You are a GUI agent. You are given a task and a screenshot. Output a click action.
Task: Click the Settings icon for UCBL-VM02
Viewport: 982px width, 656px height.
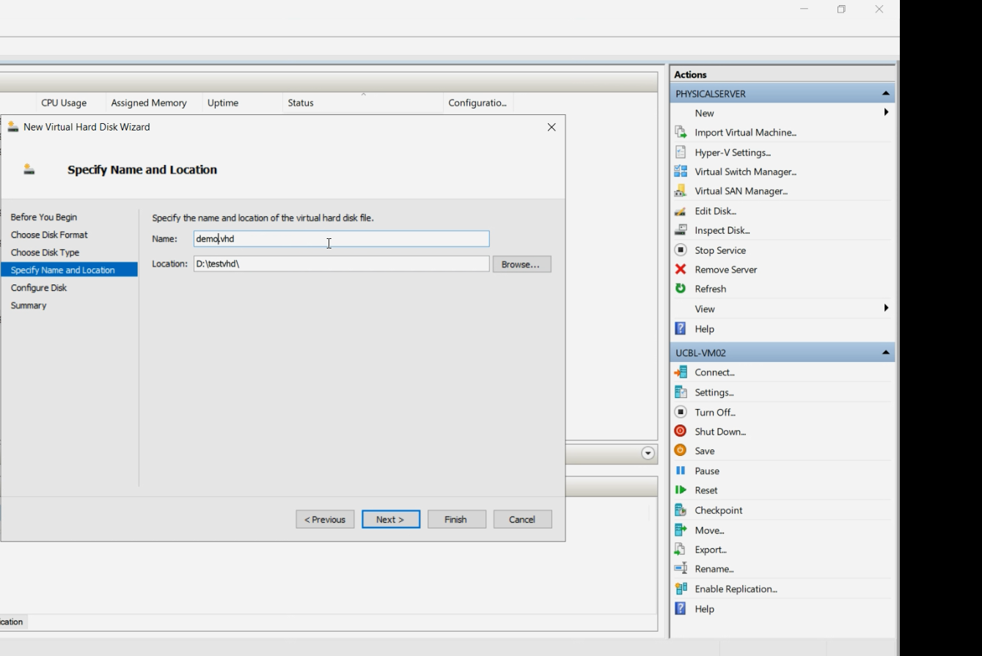[x=681, y=392]
